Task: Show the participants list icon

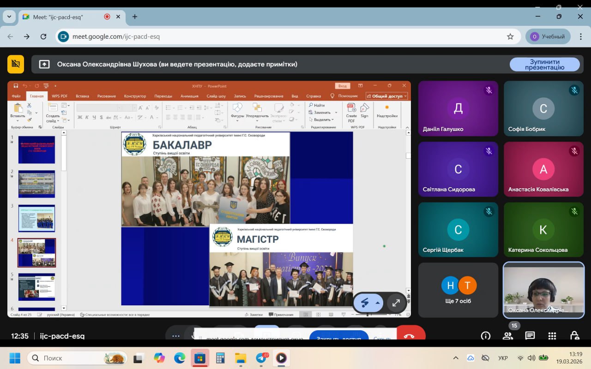Action: coord(507,336)
